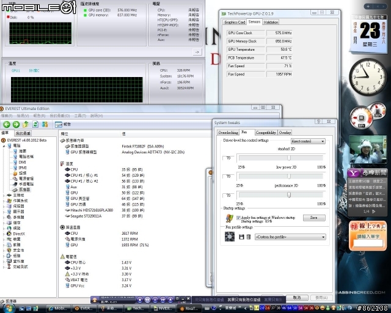Stop playback in the media player bar
The image size is (391, 313).
pos(140,300)
